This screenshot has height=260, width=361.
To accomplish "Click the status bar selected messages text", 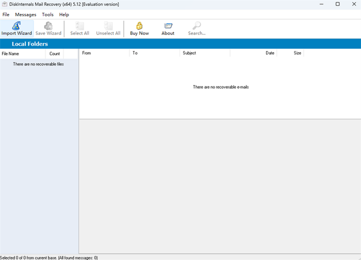I will pos(49,258).
